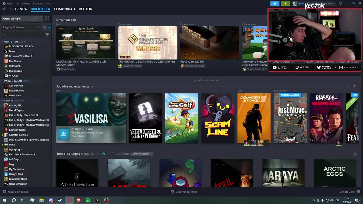The image size is (363, 204).
Task: Show hidden system tray icons
Action: click(x=313, y=200)
